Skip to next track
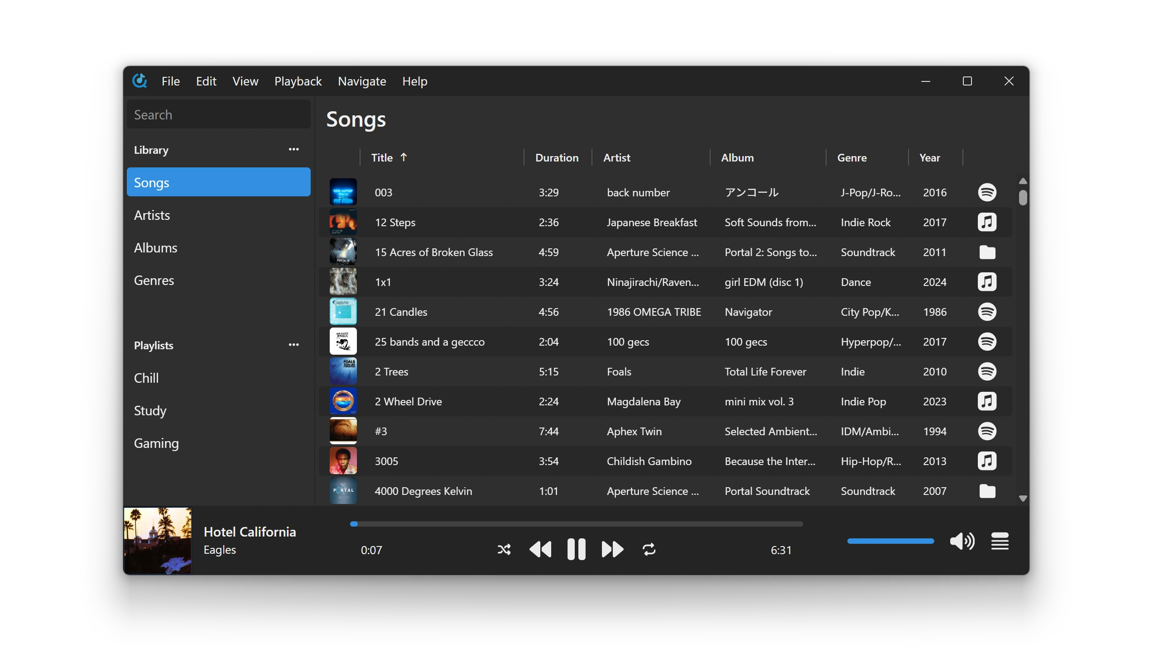The image size is (1159, 651). (612, 550)
